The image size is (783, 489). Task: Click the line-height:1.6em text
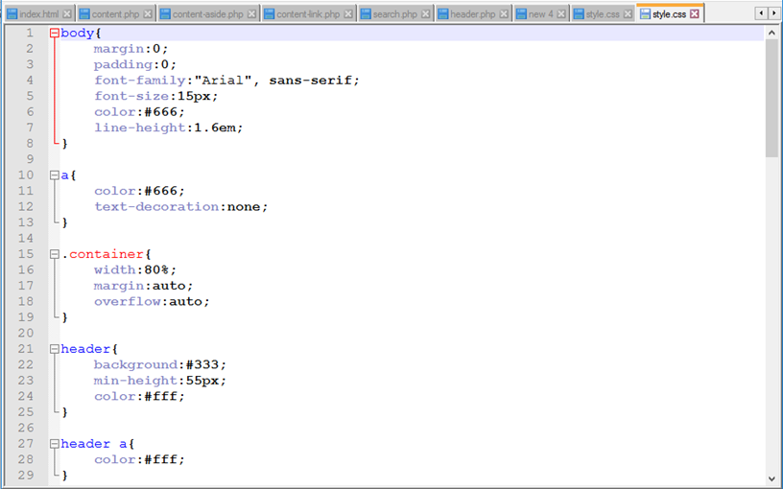(x=168, y=128)
